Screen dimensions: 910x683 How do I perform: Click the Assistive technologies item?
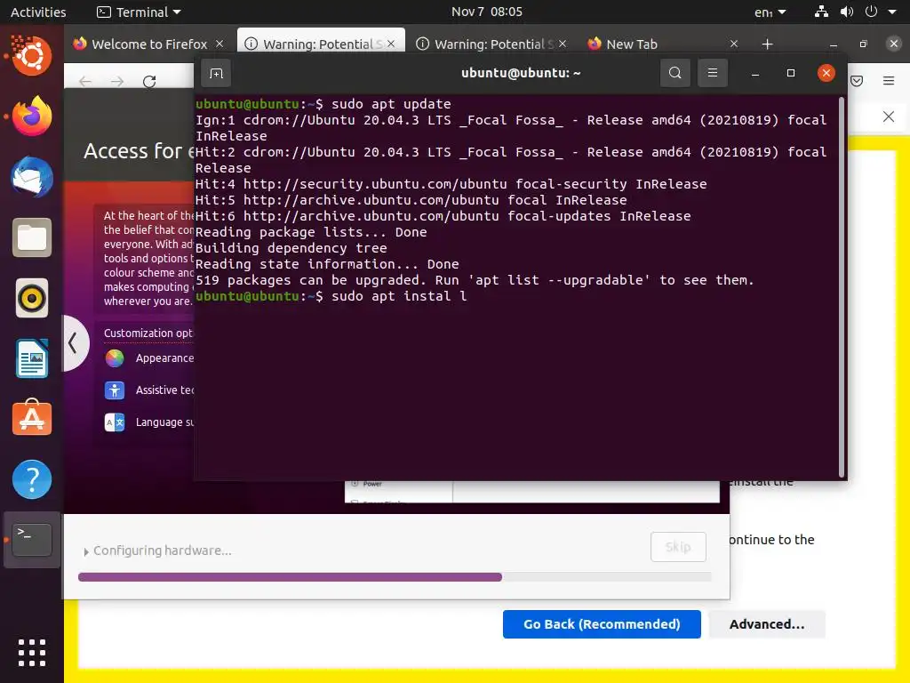149,390
